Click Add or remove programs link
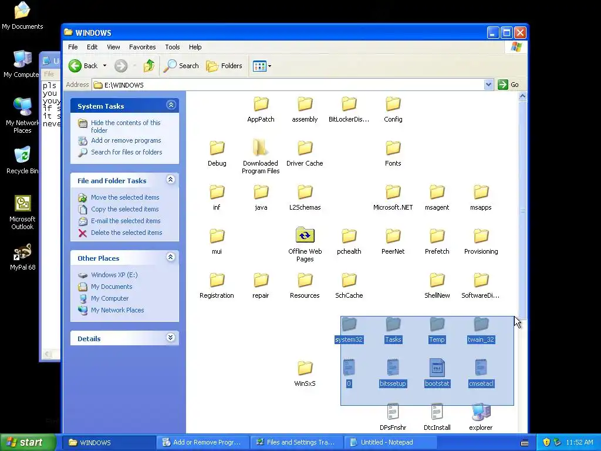601x451 pixels. 126,140
